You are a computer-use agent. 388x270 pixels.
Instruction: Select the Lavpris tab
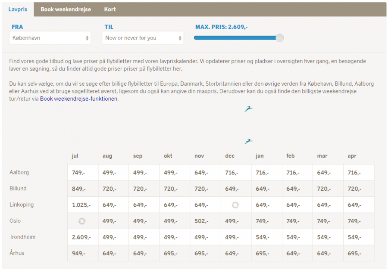18,9
